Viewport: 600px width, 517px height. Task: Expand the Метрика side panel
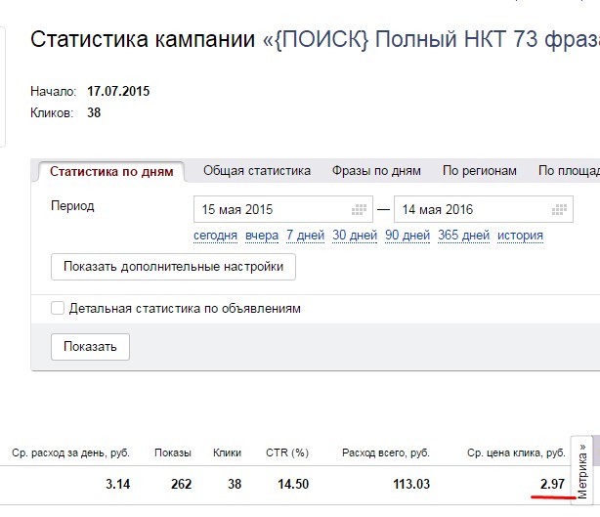(582, 471)
